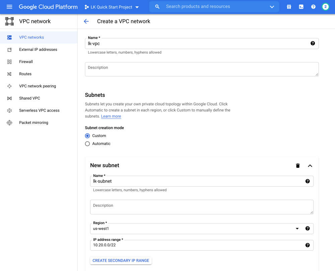Open the Learn more link
The width and height of the screenshot is (335, 271).
111,116
